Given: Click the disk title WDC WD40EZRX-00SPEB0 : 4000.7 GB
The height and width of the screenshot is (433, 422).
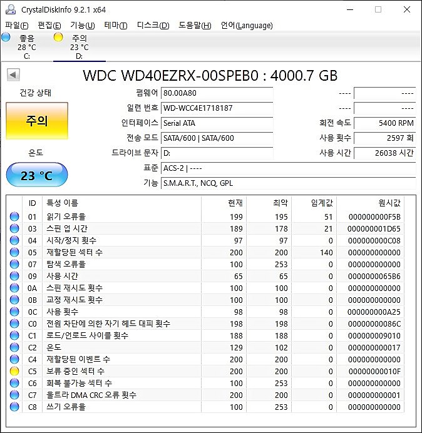Looking at the screenshot, I should click(x=210, y=75).
